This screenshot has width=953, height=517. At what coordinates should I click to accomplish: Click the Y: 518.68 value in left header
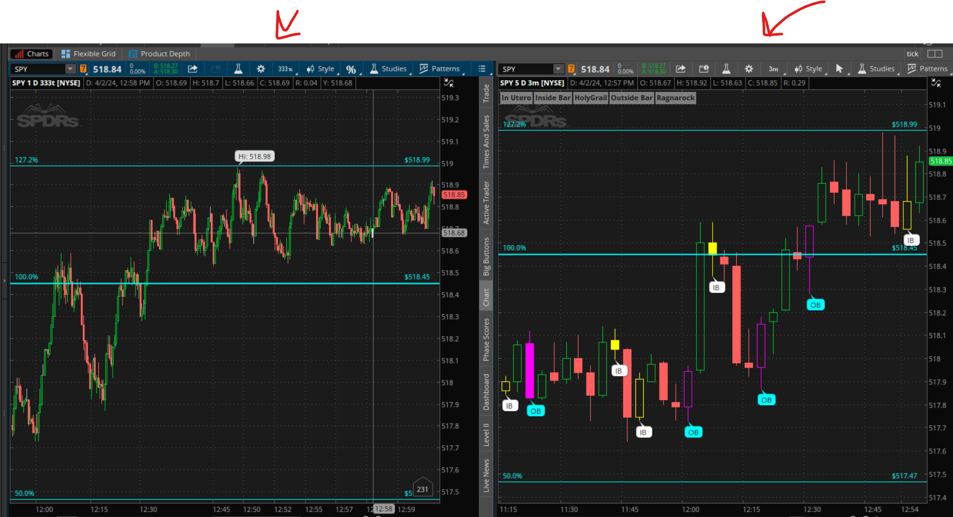coord(338,83)
